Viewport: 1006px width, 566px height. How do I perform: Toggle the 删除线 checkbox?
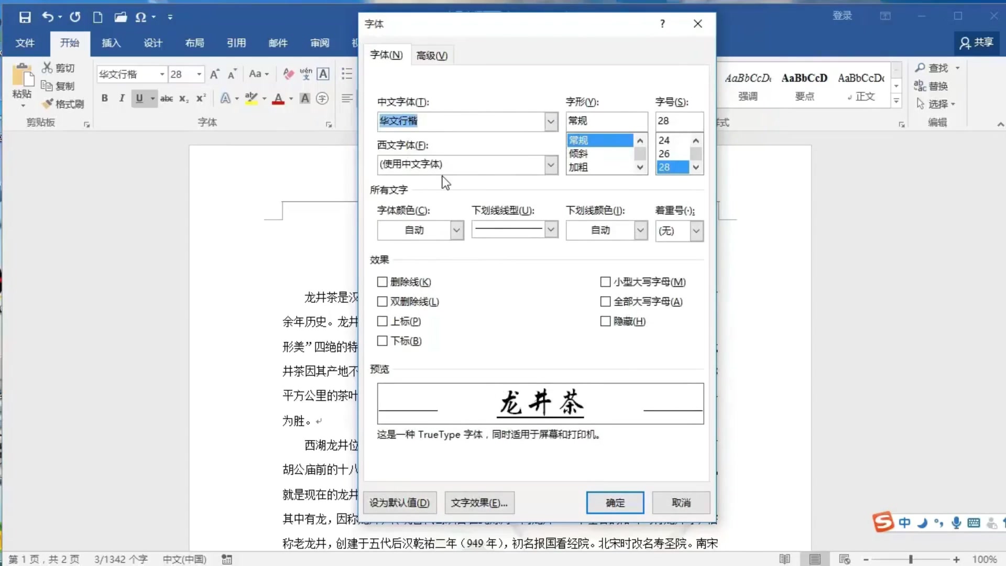tap(382, 281)
